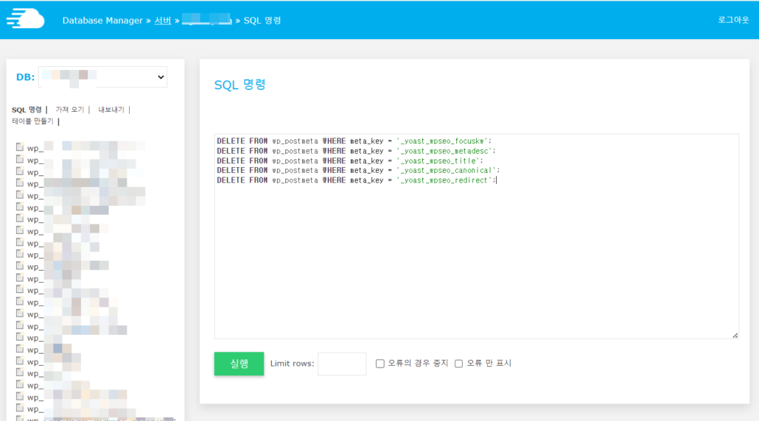
Task: Enable the 오류의 경우 중지 checkbox
Action: click(x=380, y=364)
